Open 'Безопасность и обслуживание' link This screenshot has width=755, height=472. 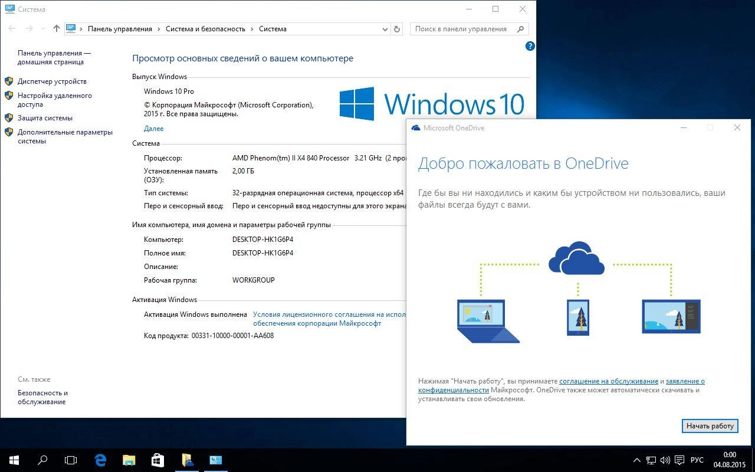coord(42,397)
